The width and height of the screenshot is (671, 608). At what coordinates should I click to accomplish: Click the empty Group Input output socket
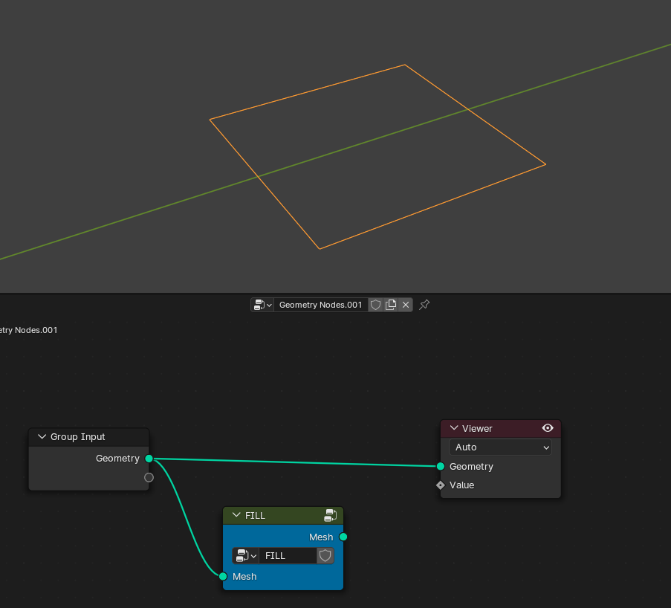point(149,477)
